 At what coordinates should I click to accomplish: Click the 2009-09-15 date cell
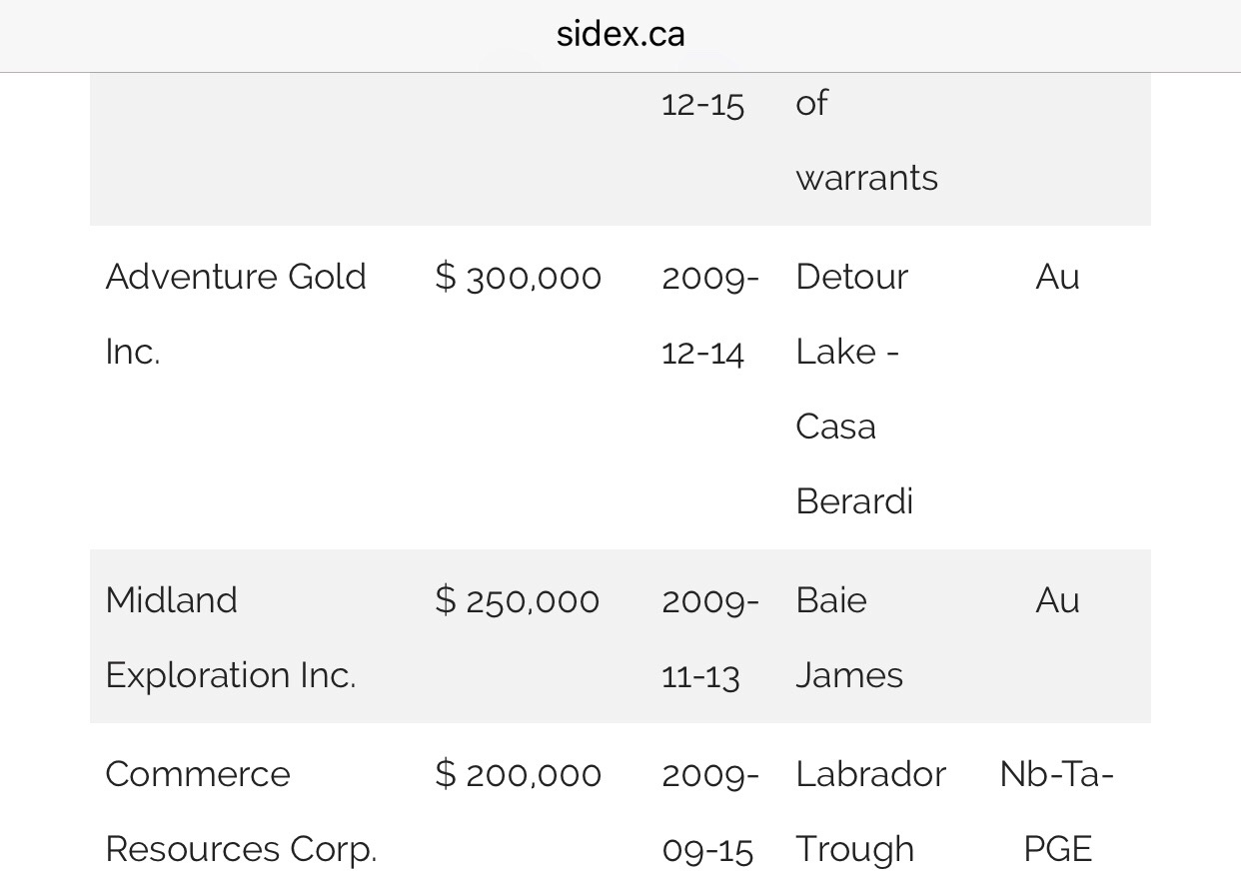point(709,811)
